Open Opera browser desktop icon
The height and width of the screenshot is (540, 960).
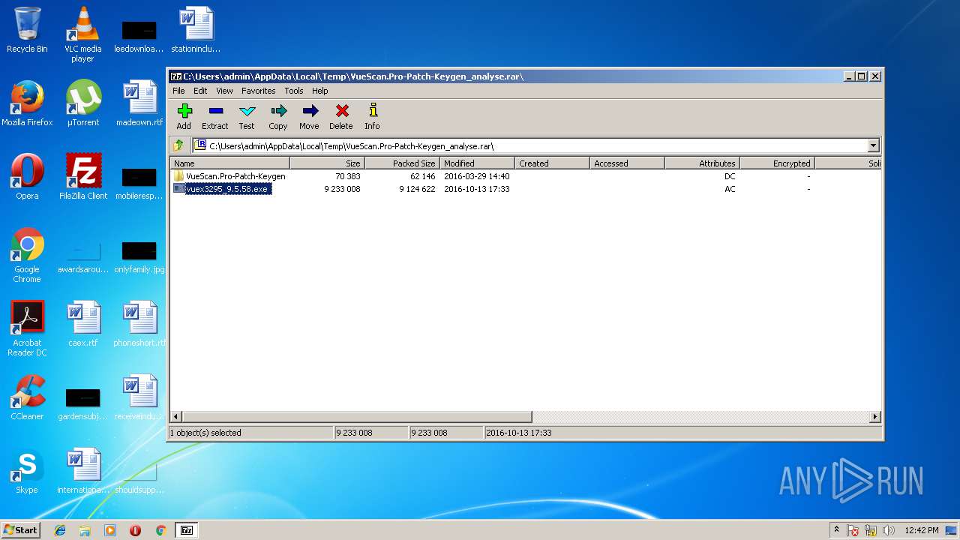coord(27,177)
